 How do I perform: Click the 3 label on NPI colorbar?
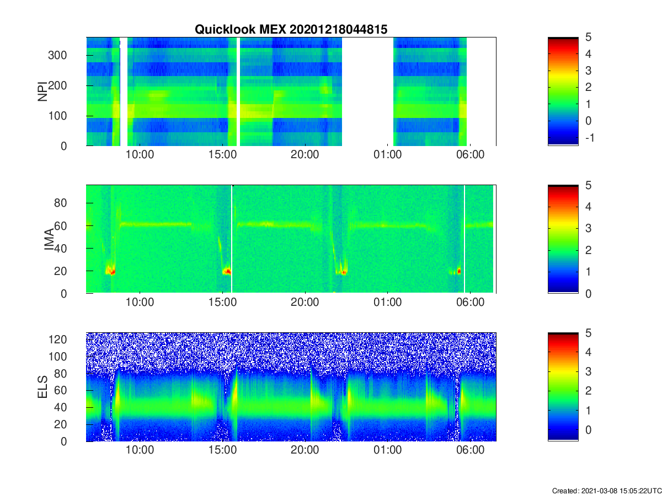588,71
